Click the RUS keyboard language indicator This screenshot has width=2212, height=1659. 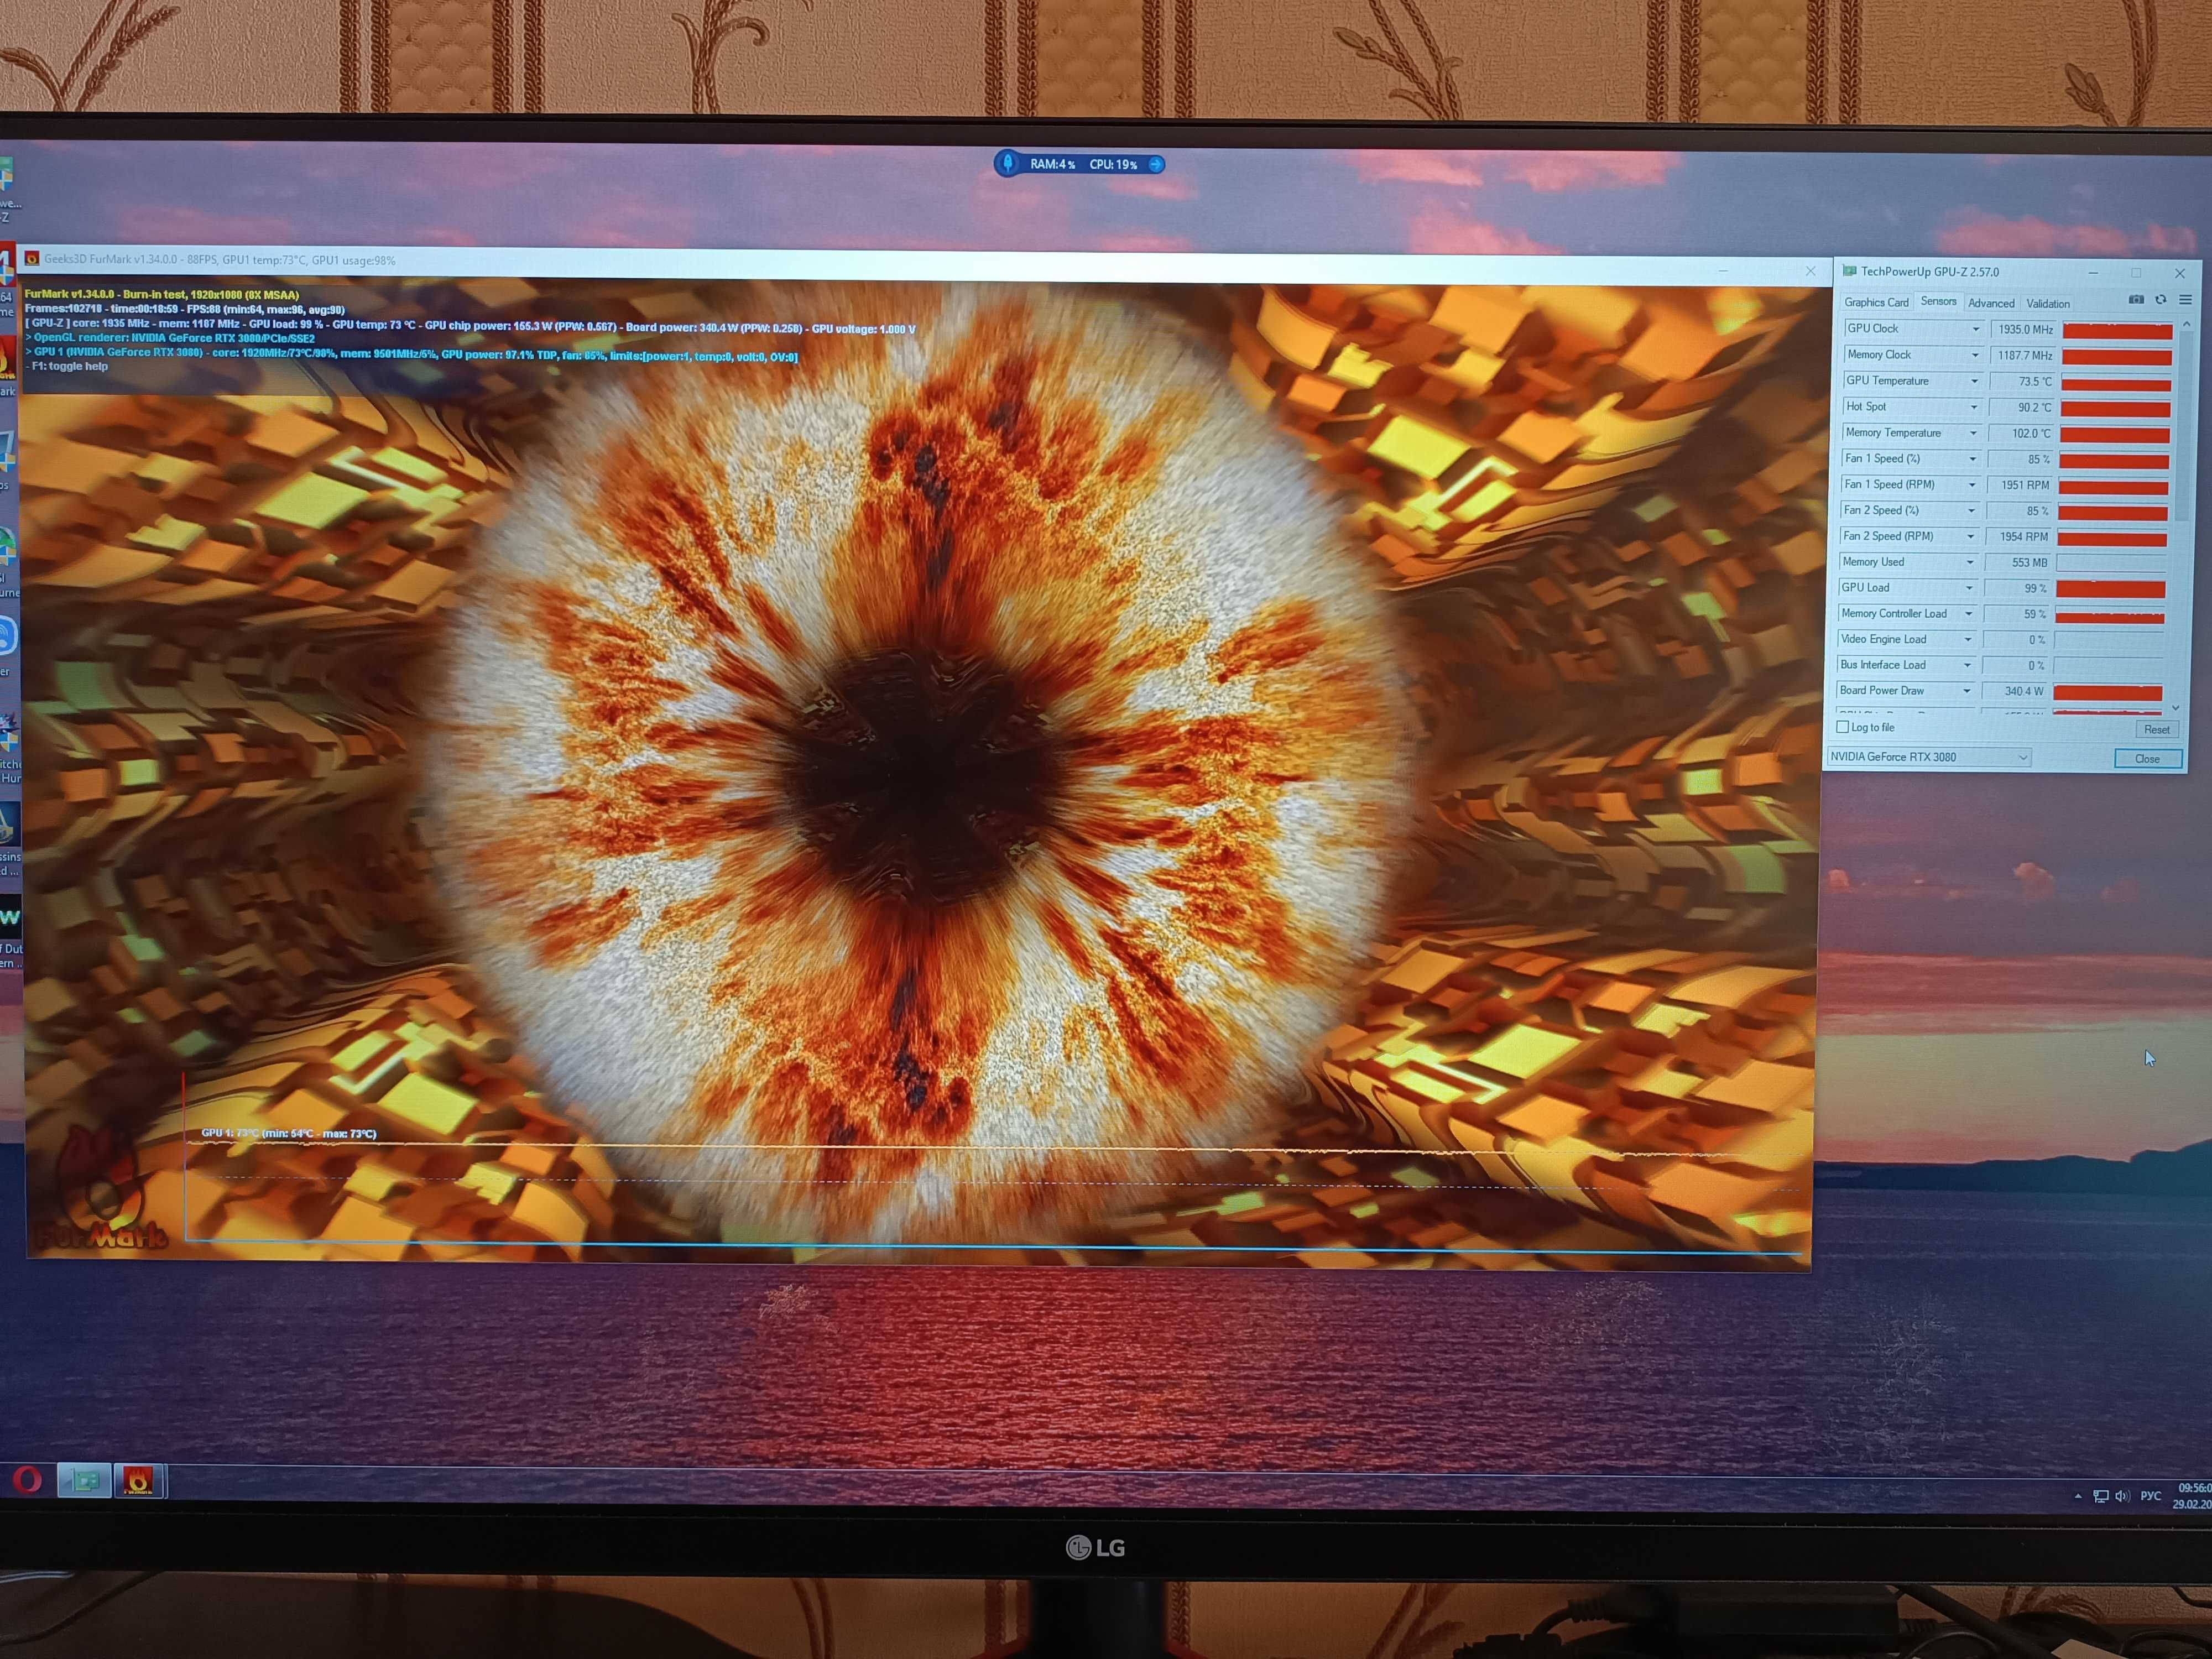pos(2150,1496)
